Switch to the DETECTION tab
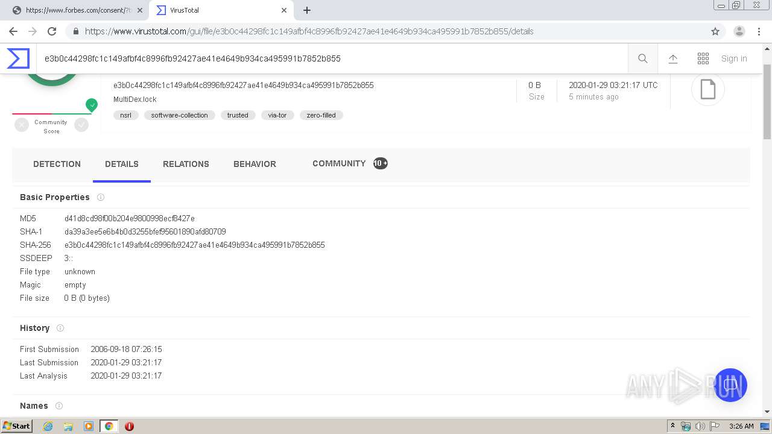 click(x=57, y=164)
